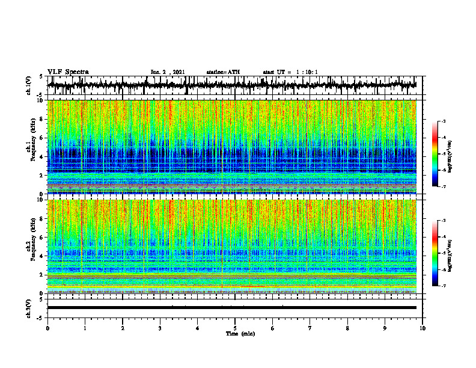Click the "VLF Spectra" plot title
Viewport: 476px width, 368px height.
[68, 72]
